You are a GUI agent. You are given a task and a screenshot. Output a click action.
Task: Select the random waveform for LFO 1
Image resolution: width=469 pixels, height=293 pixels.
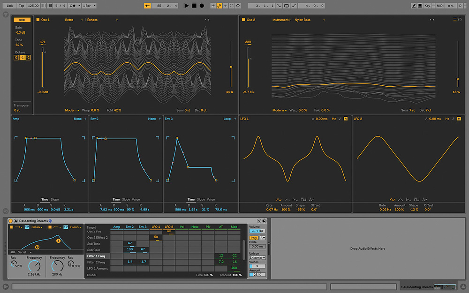tap(311, 200)
